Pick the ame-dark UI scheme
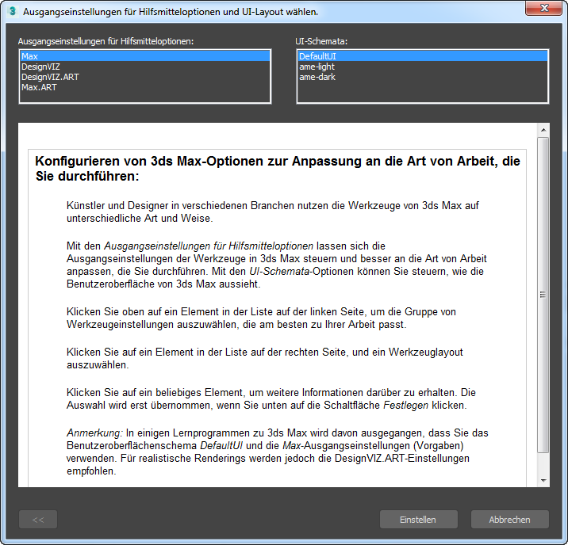This screenshot has height=545, width=568. (x=422, y=77)
